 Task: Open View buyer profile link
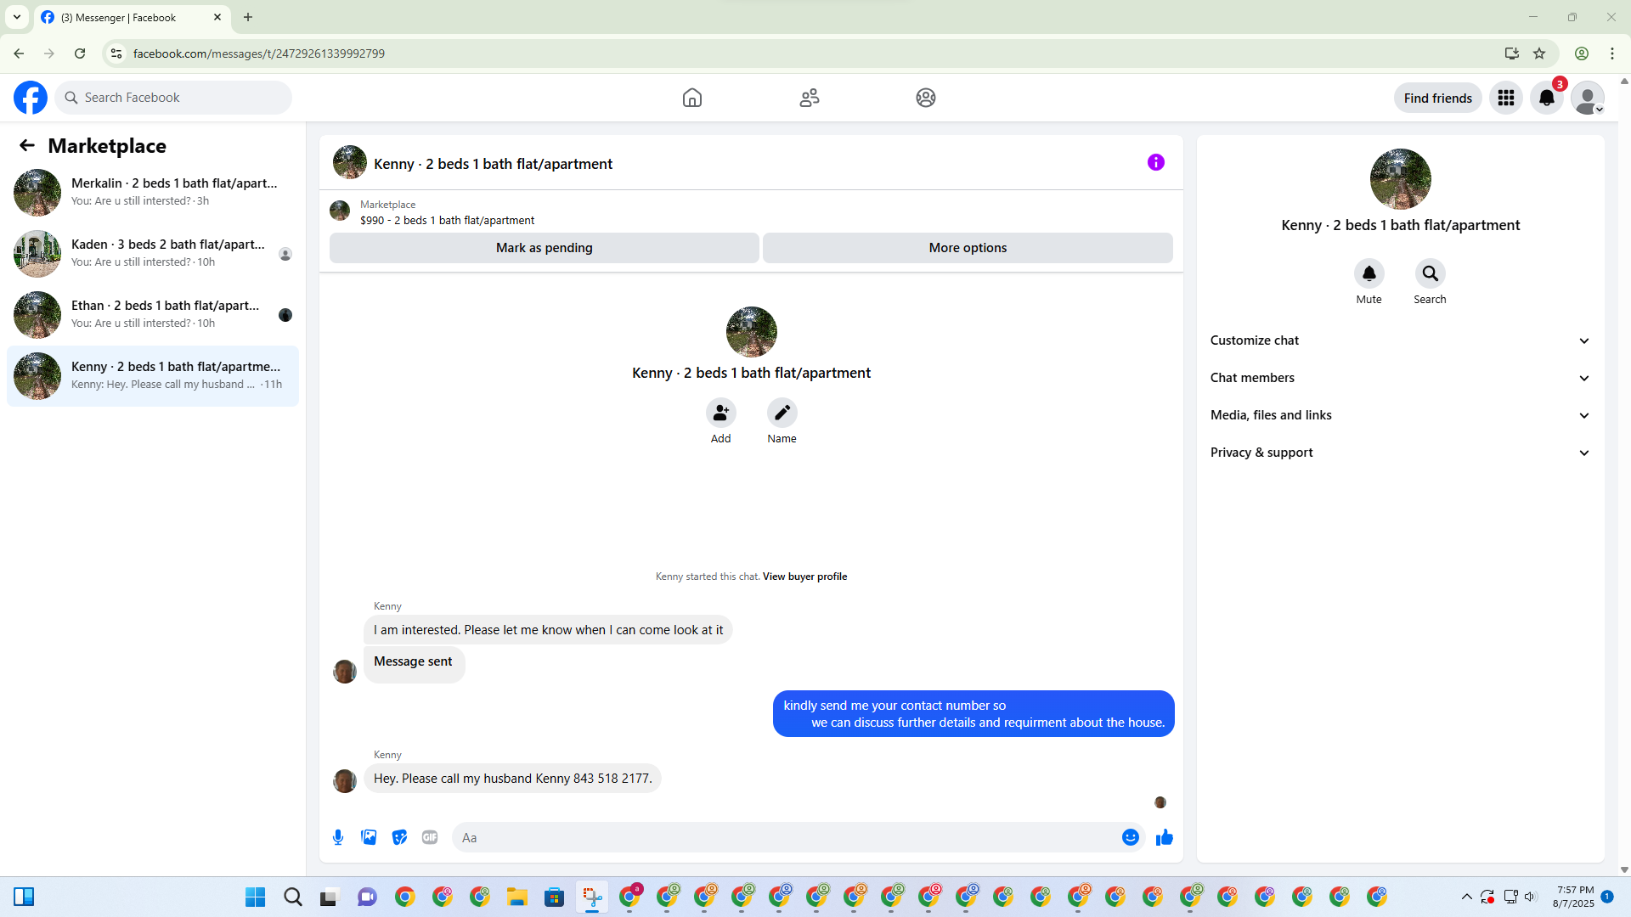804,577
